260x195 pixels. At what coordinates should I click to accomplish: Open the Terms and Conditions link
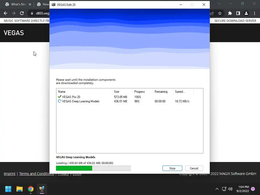pos(37,174)
